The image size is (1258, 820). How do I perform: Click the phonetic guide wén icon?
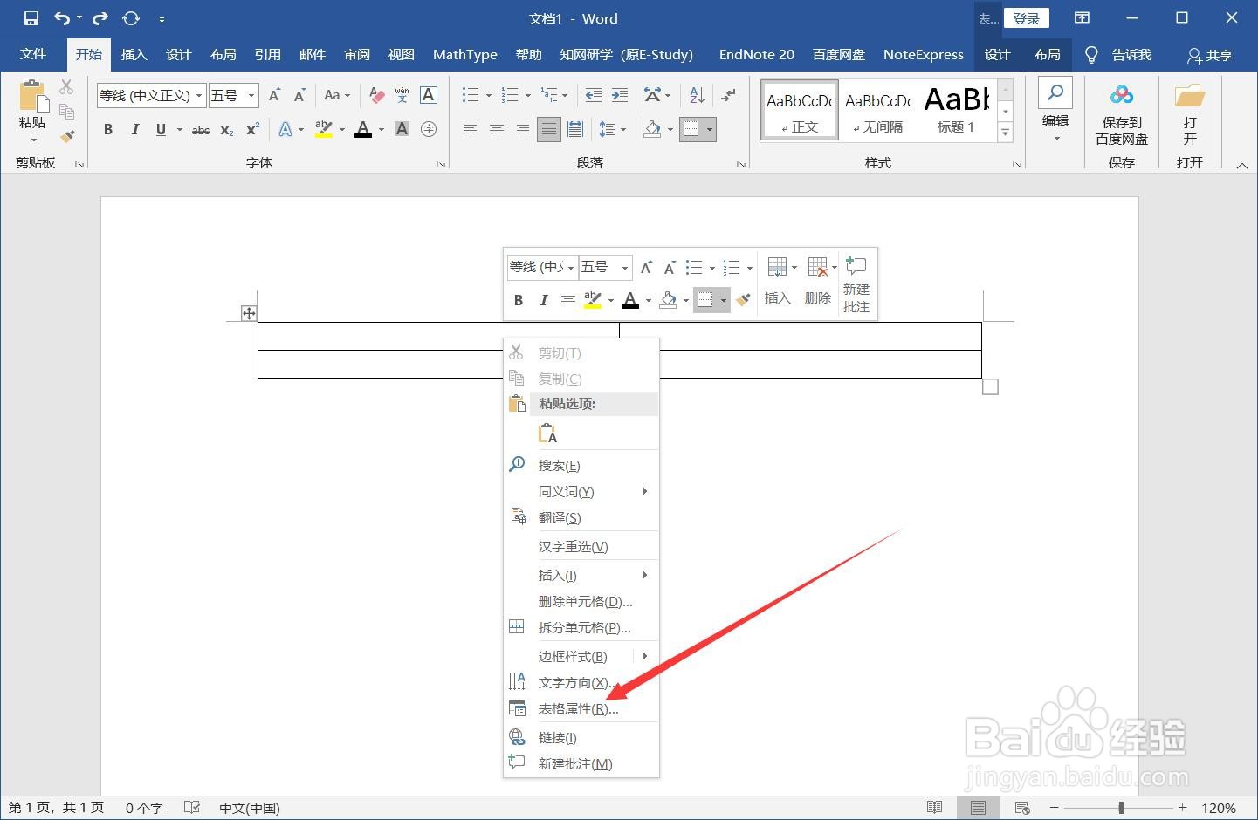pos(402,95)
